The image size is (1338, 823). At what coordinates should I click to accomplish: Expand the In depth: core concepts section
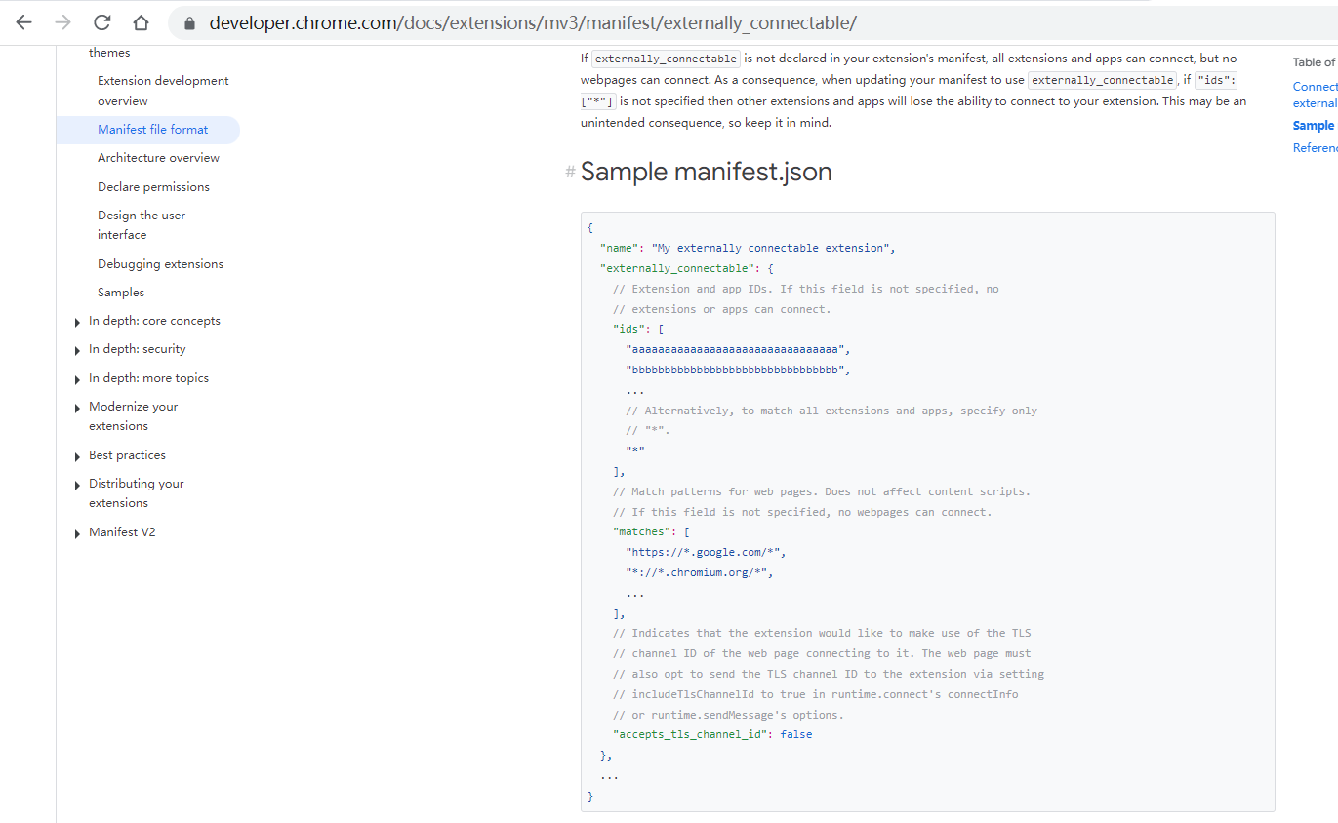coord(77,321)
